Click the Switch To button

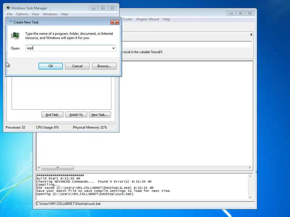[76, 115]
